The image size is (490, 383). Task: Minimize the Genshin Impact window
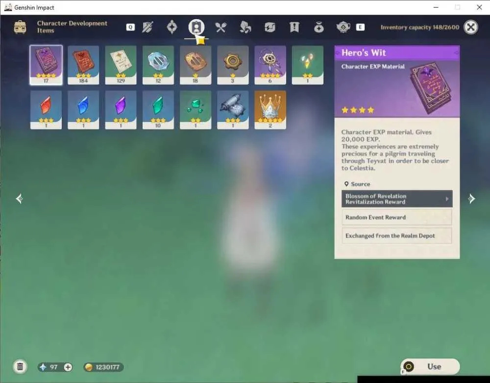(x=436, y=7)
